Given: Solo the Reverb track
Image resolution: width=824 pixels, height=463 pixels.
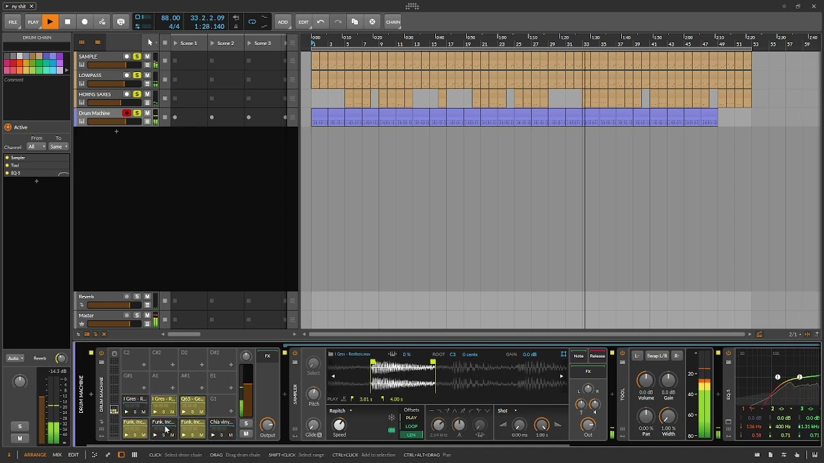Looking at the screenshot, I should point(136,296).
